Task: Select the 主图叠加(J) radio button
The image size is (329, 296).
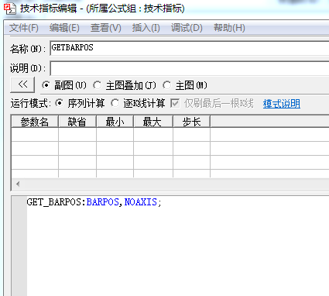Action: point(98,85)
